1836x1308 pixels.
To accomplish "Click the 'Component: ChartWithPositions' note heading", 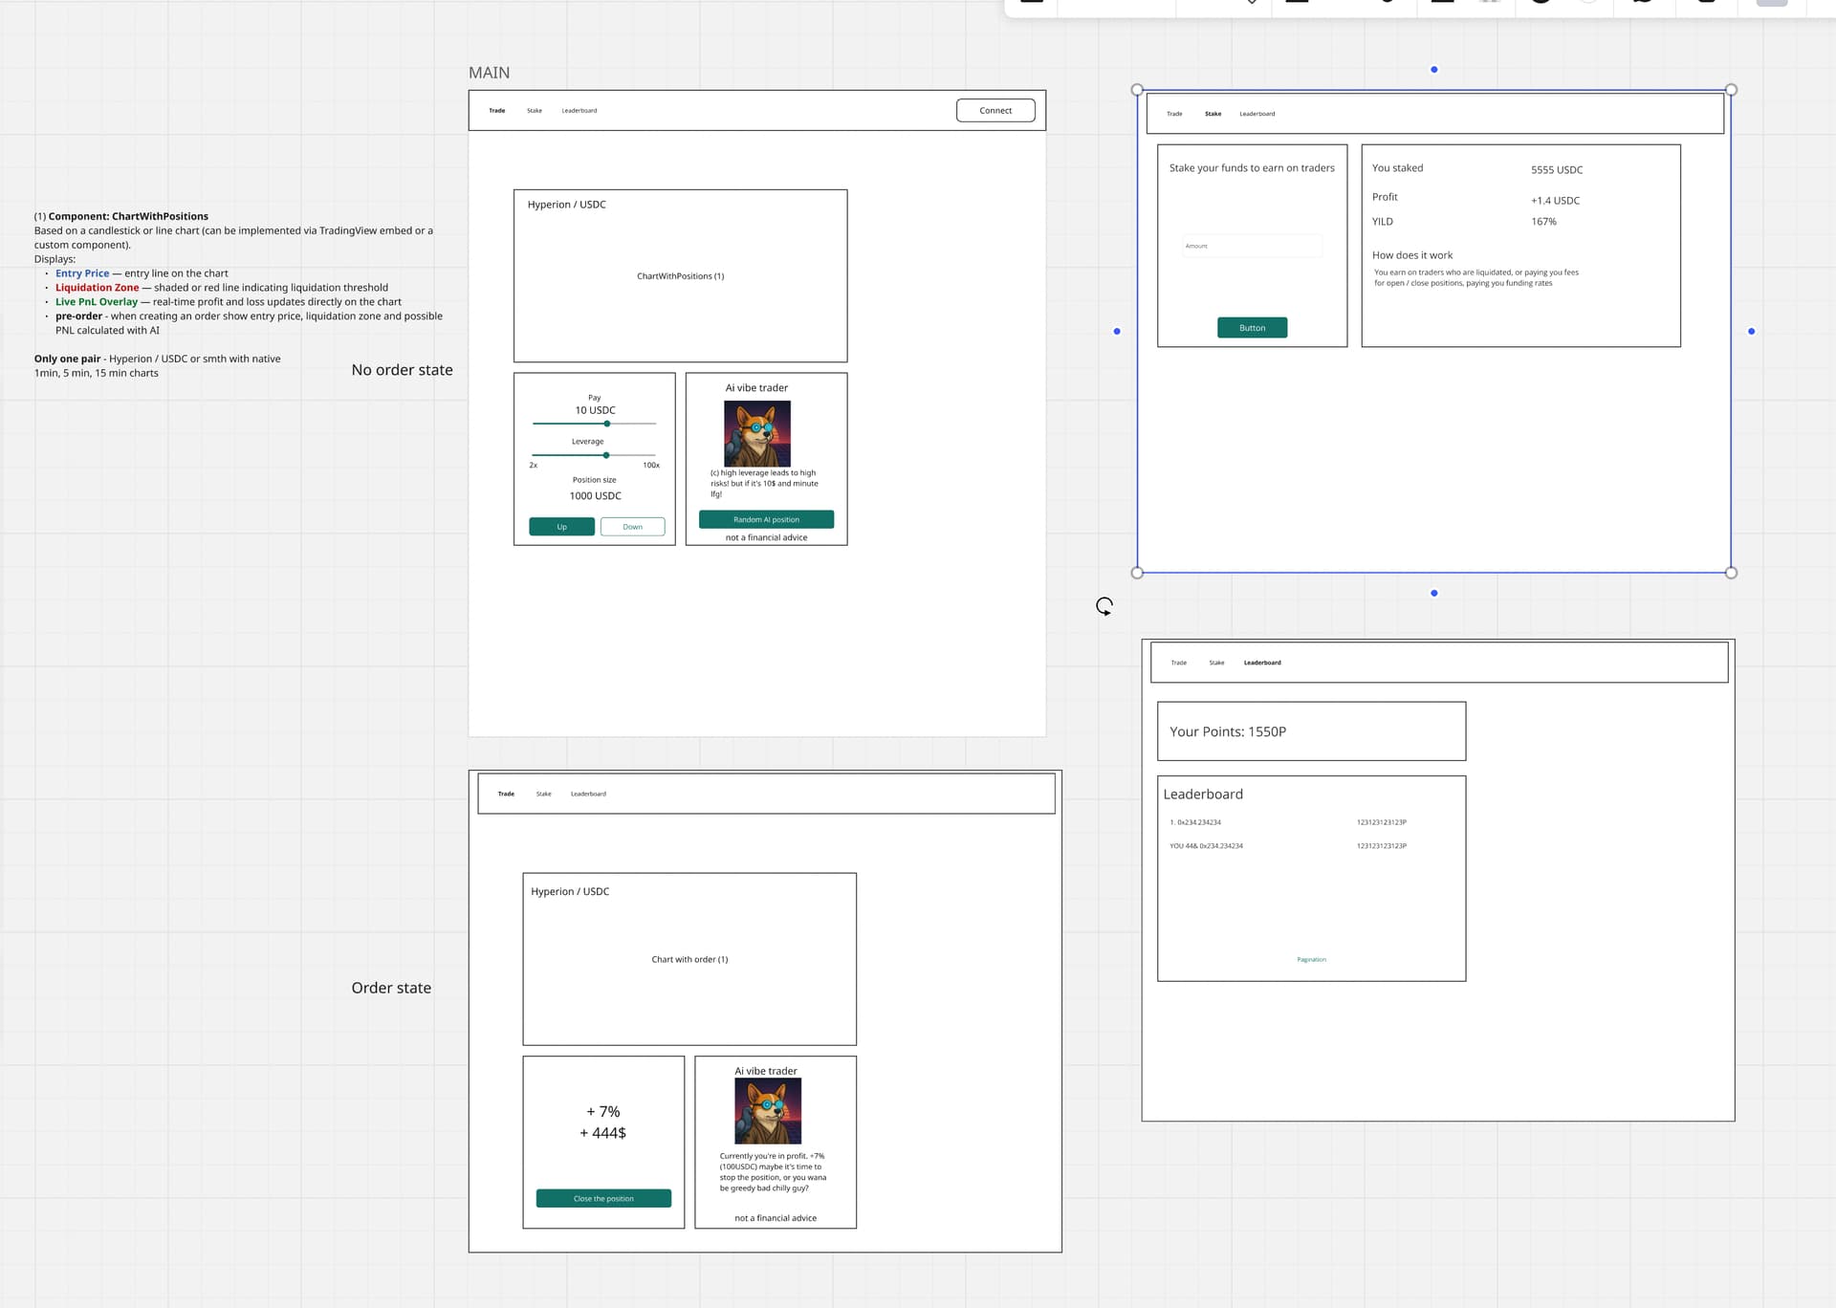I will (128, 216).
